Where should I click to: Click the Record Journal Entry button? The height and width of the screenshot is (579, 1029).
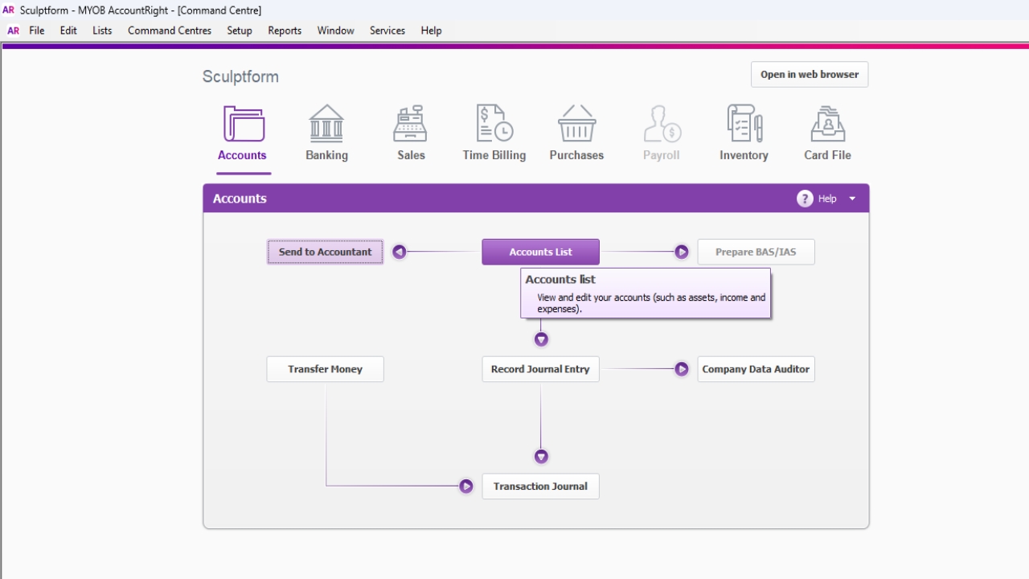[x=541, y=369]
